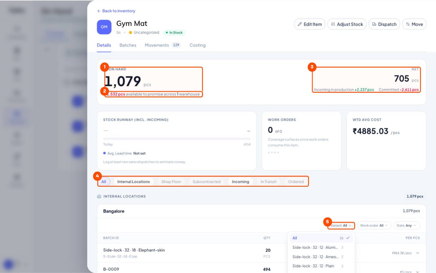The image size is (436, 273).
Task: Toggle the Subcontracted filter chip
Action: [207, 182]
